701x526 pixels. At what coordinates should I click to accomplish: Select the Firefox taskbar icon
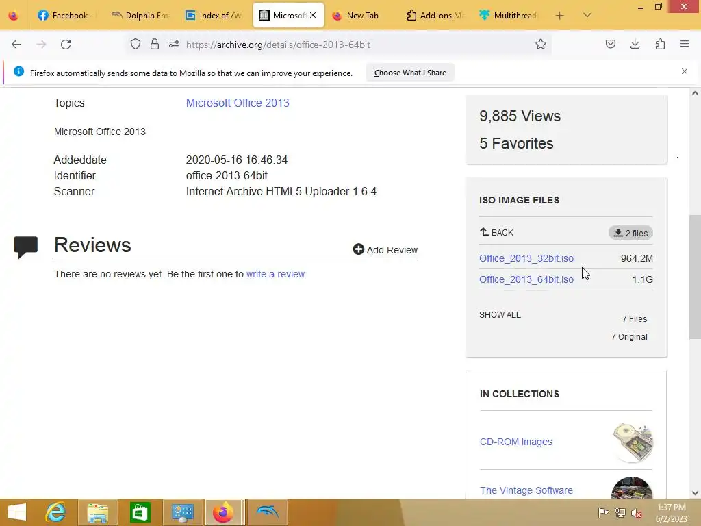point(224,512)
